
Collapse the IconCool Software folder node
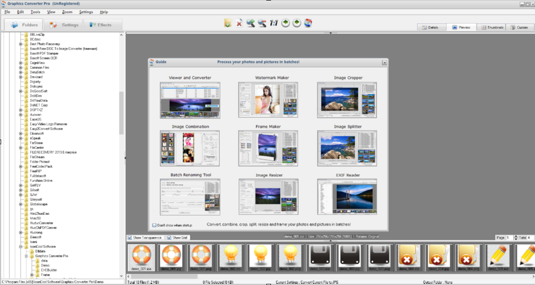click(21, 247)
